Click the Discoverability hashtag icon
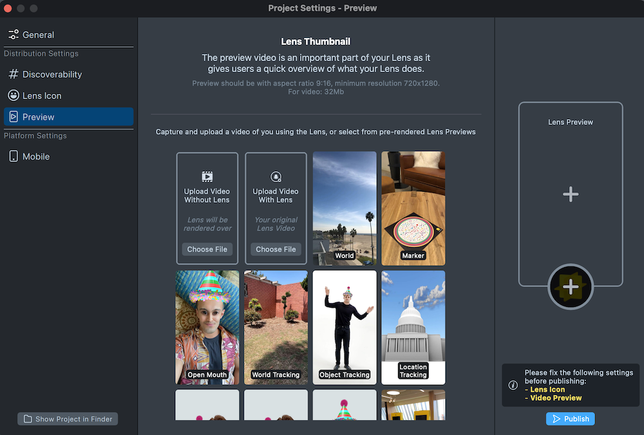Viewport: 644px width, 435px height. 14,75
